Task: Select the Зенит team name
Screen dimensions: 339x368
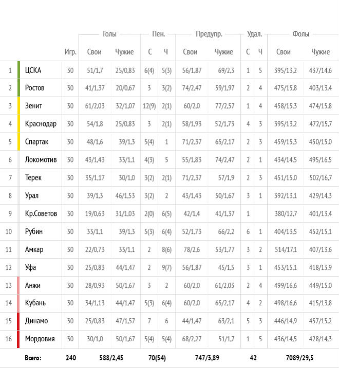Action: tap(33, 106)
